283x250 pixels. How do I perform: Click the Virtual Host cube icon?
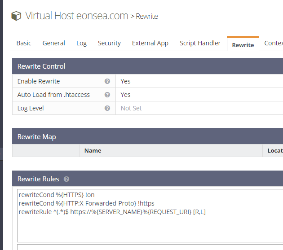(16, 16)
